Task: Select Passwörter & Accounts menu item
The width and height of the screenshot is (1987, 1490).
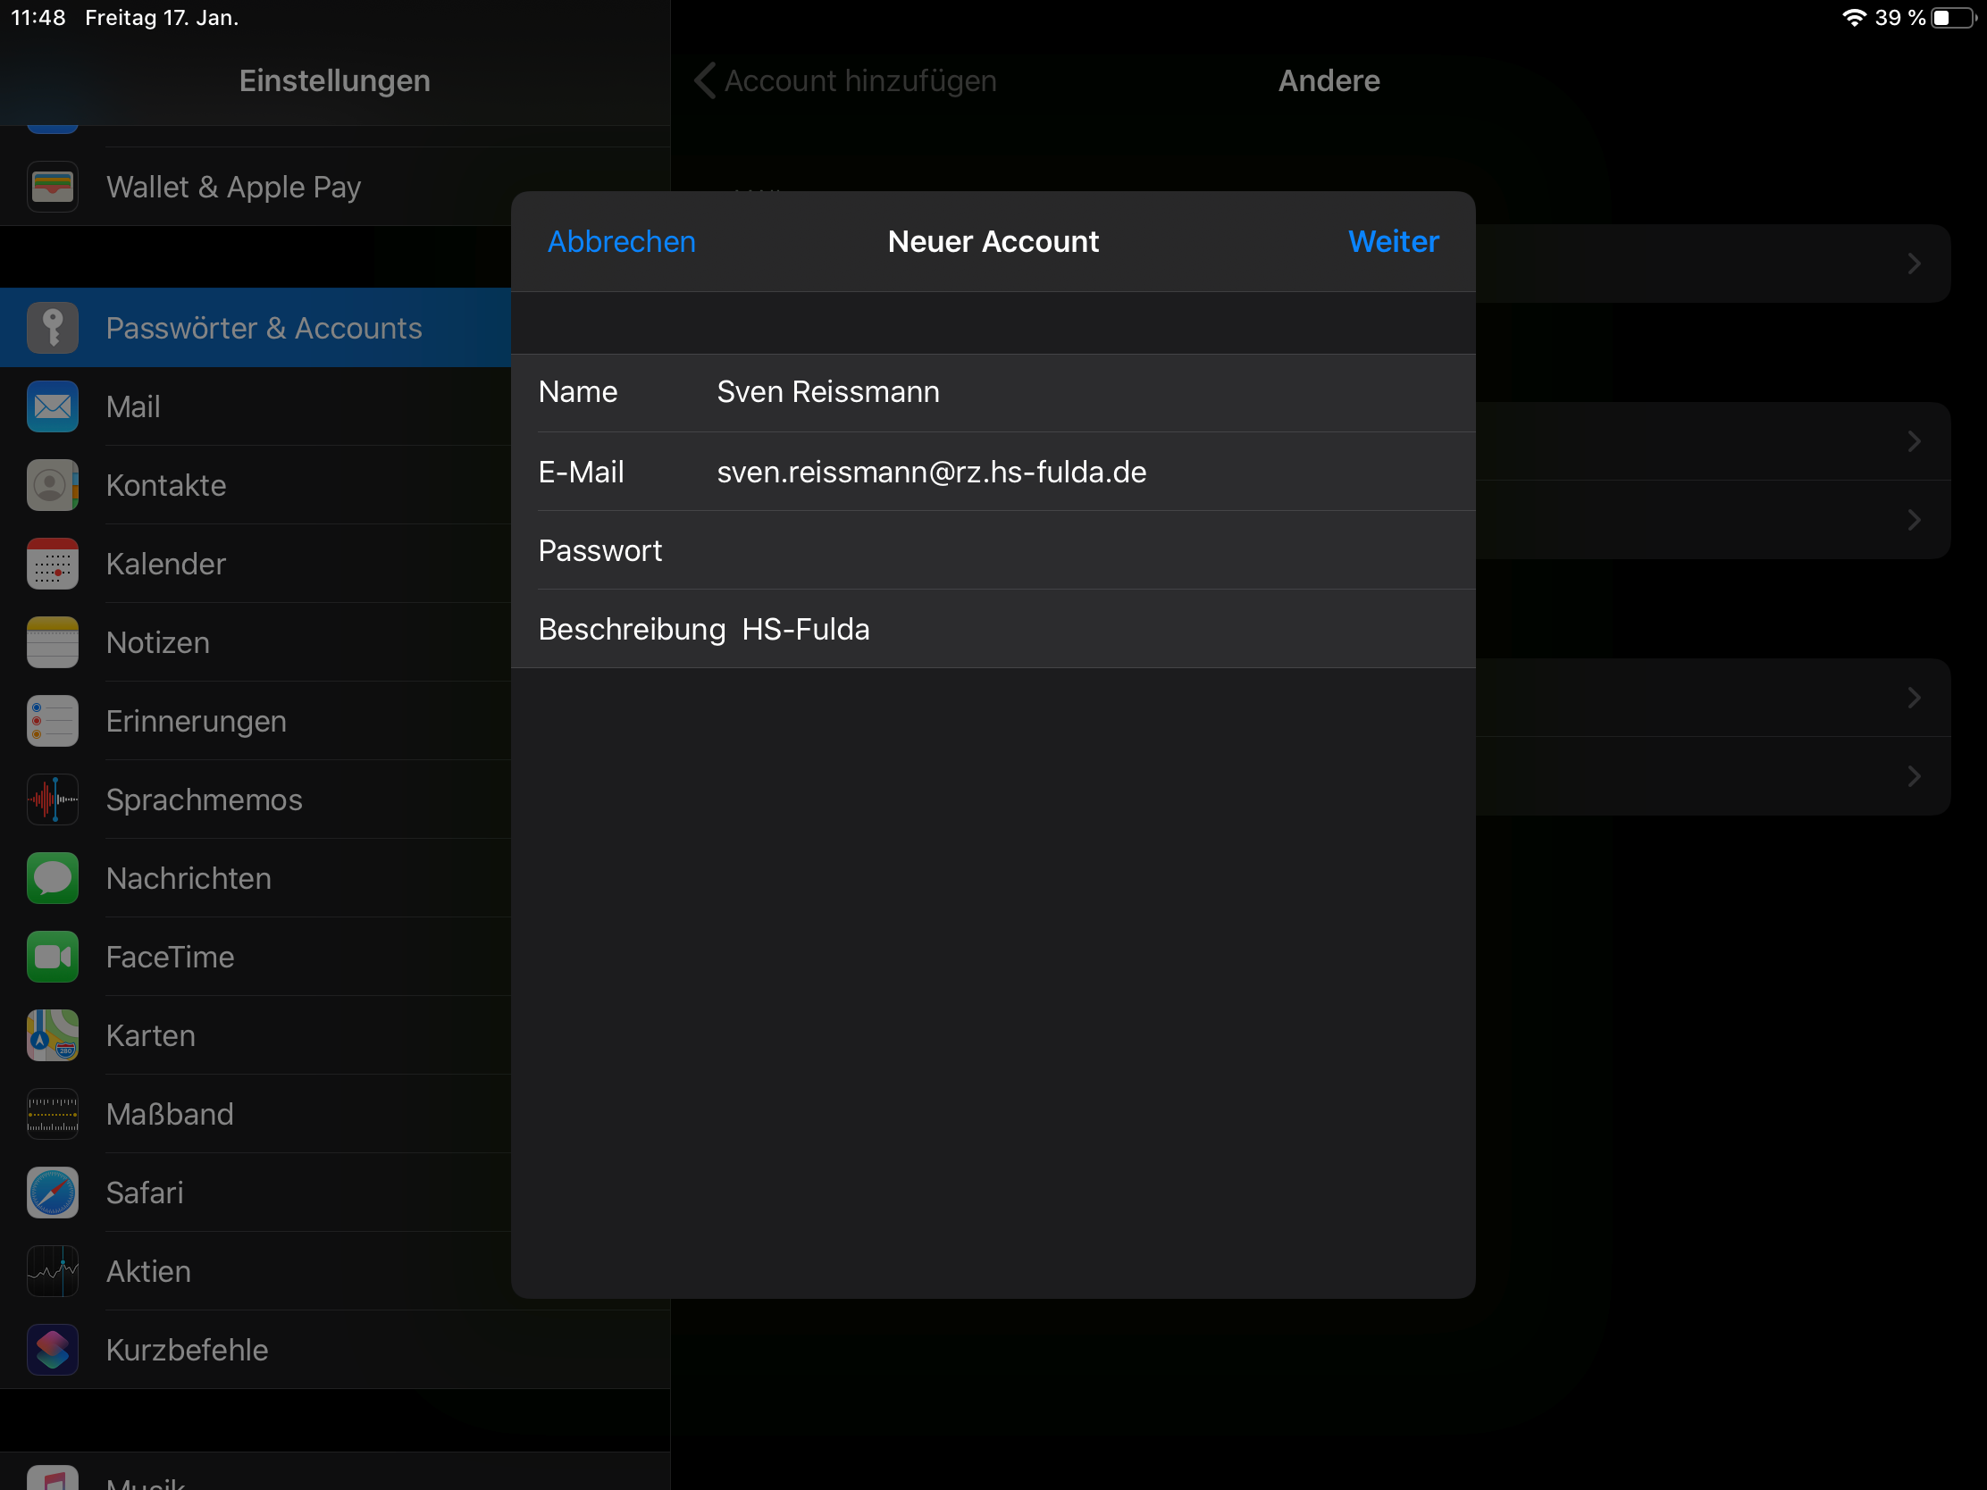Action: point(264,328)
